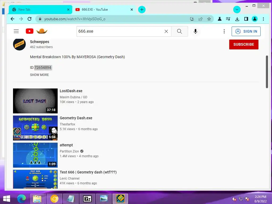272x204 pixels.
Task: Open Thestarfox channel link
Action: click(x=67, y=124)
